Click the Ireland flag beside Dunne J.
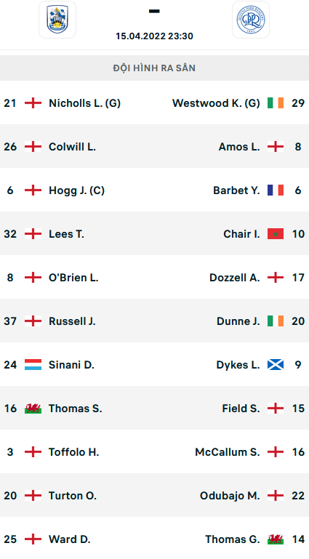Image resolution: width=309 pixels, height=559 pixels. pyautogui.click(x=276, y=321)
